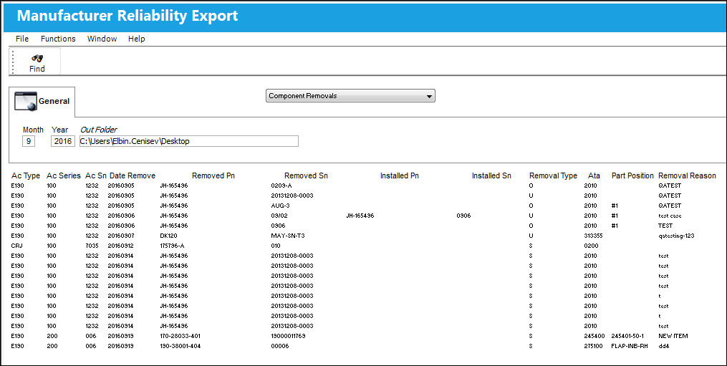727x366 pixels.
Task: Click Ata value 313355
Action: pyautogui.click(x=594, y=236)
